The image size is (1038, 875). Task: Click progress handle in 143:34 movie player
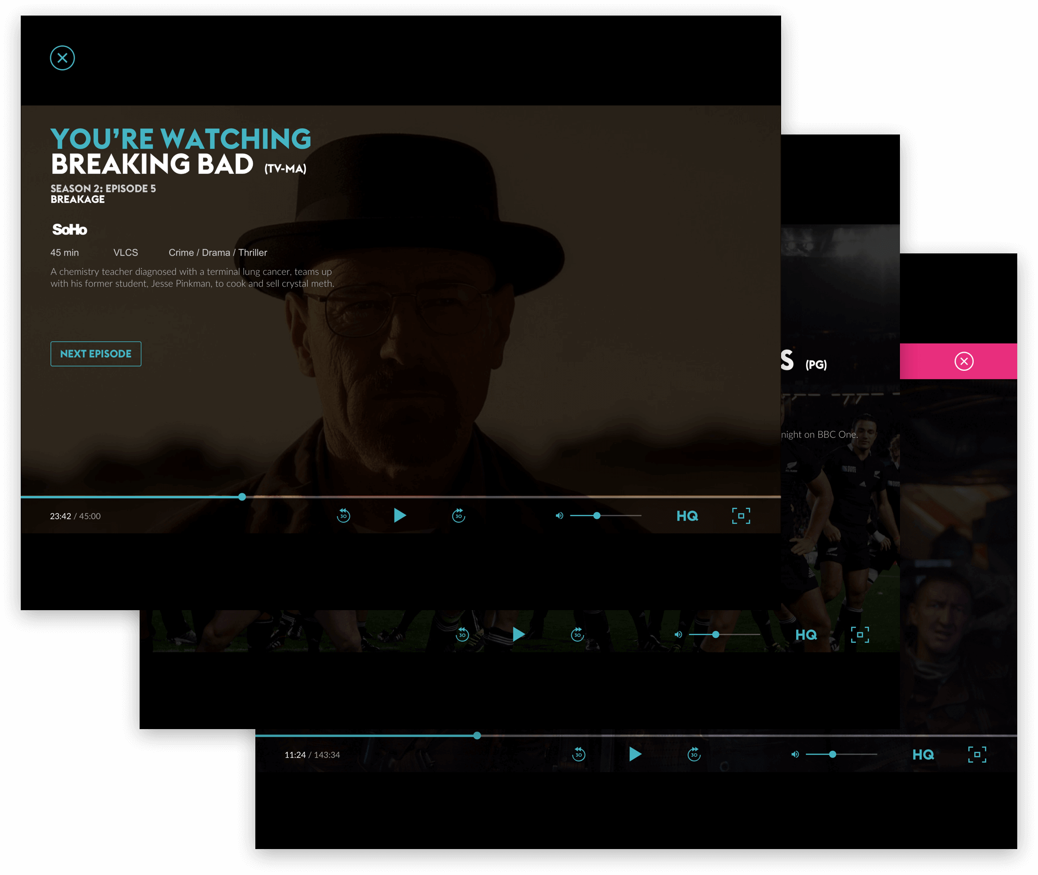(477, 736)
